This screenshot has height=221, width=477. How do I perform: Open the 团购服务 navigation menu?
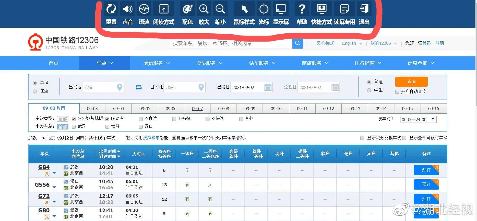[x=156, y=63]
